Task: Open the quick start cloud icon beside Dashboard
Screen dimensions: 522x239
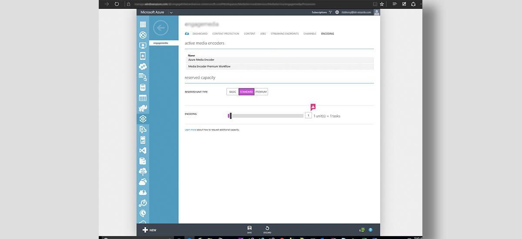Action: pyautogui.click(x=187, y=33)
